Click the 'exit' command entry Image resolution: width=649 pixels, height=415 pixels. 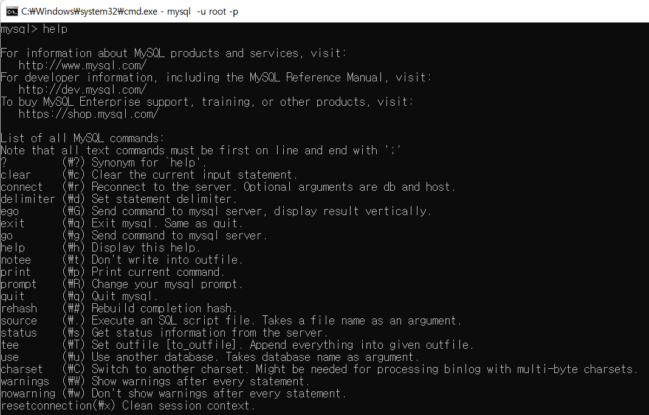point(13,224)
